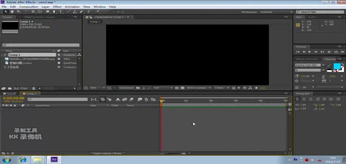
Task: Delete selected project item with trash icon
Action: [x=33, y=88]
